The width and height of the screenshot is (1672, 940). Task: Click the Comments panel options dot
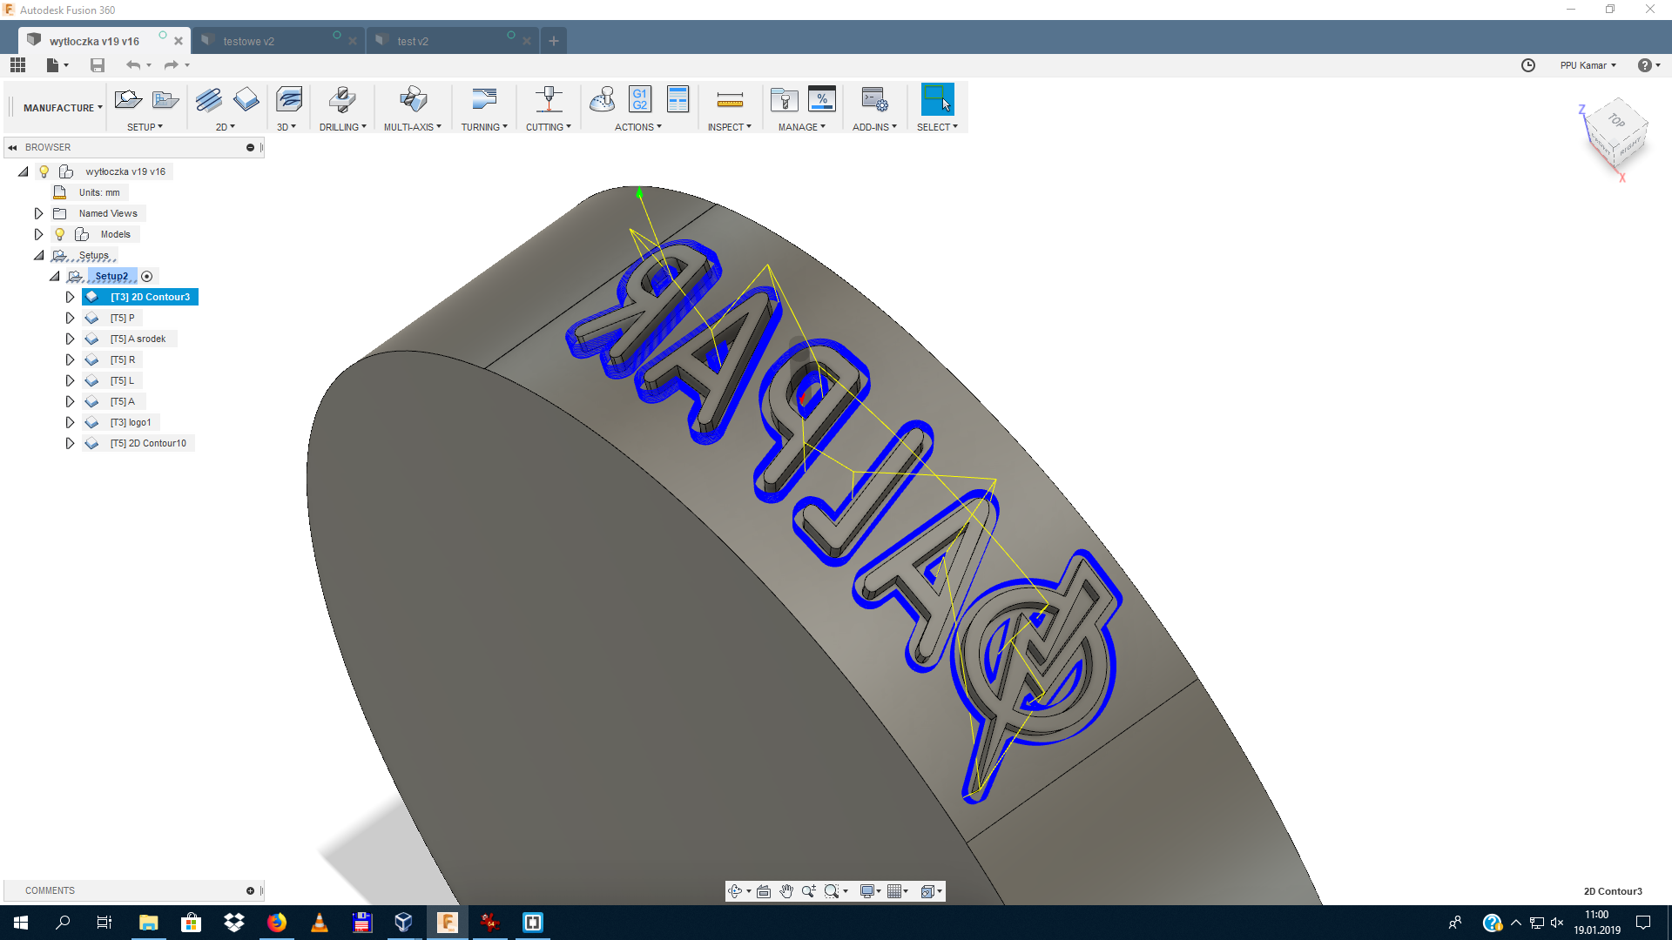coord(250,891)
